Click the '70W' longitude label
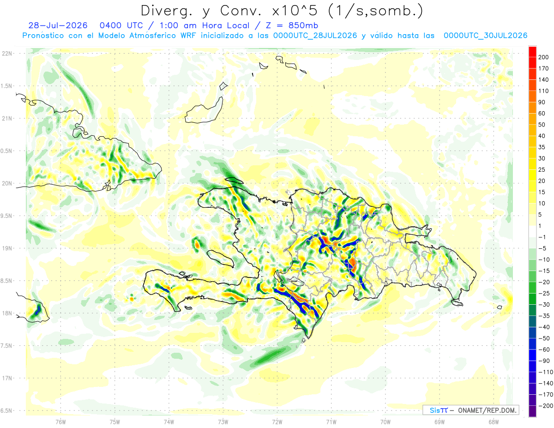Screen dimensions: 554x428 [385, 421]
